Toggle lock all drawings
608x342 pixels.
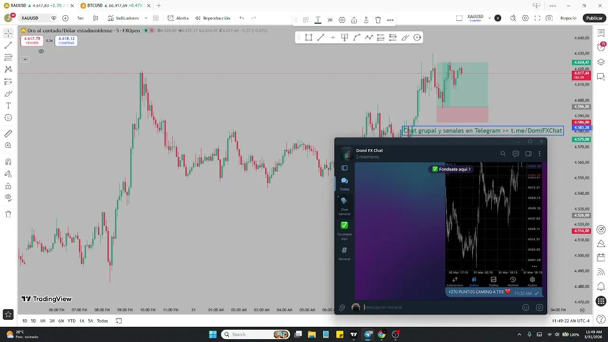[x=8, y=186]
